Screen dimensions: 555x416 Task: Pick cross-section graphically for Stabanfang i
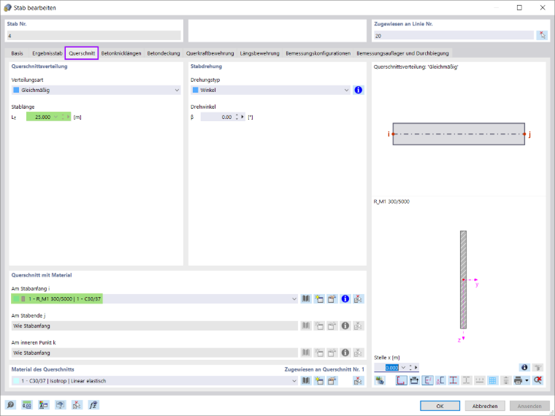point(359,299)
